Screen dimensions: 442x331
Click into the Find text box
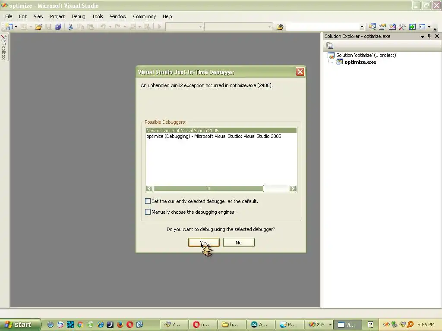[x=322, y=27]
